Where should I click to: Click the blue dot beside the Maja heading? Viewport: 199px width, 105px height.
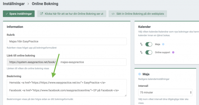click(x=140, y=74)
